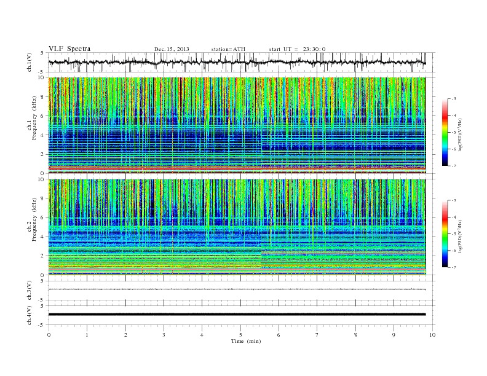Click the log(PSD) label beside ch.1 colorbar

click(x=461, y=135)
